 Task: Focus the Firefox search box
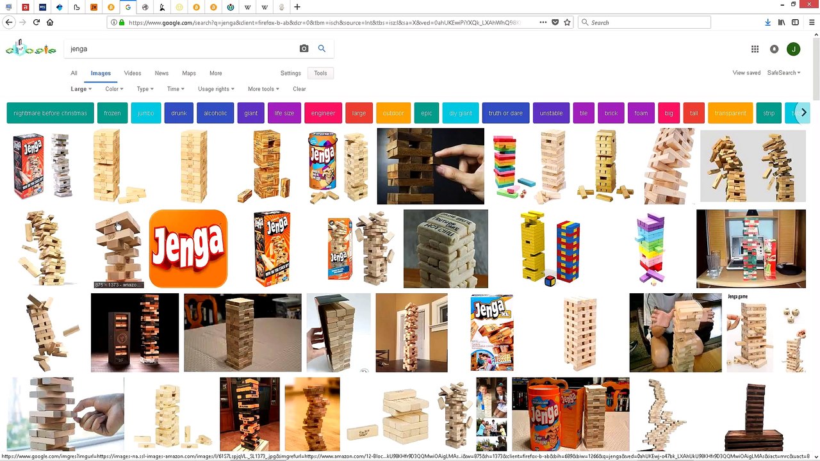point(644,22)
